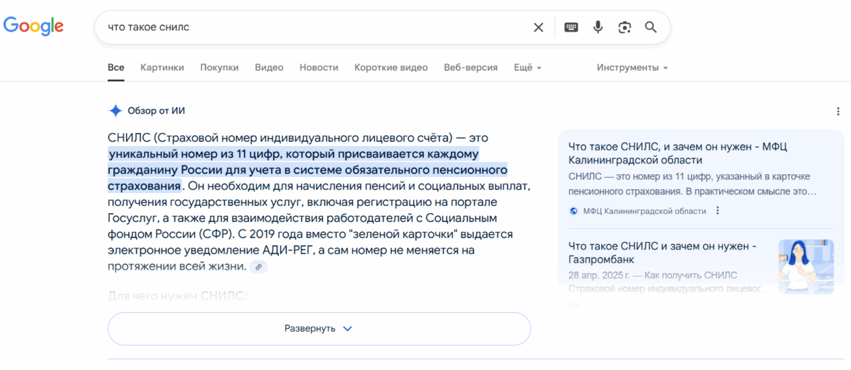Start voice search with microphone icon
Viewport: 851px width, 370px height.
pos(598,27)
